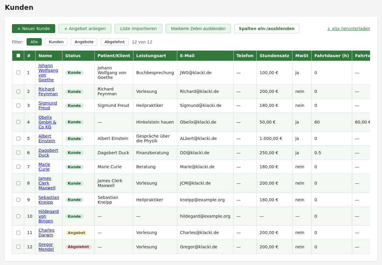Toggle columns with 'Spalten ein-/ausblenden'
Screen dimensions: 382x265
pyautogui.click(x=267, y=29)
